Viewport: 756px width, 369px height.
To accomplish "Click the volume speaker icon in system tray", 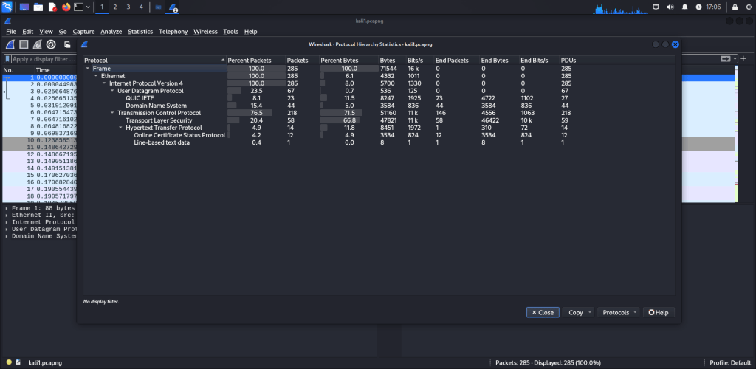I will pyautogui.click(x=670, y=7).
